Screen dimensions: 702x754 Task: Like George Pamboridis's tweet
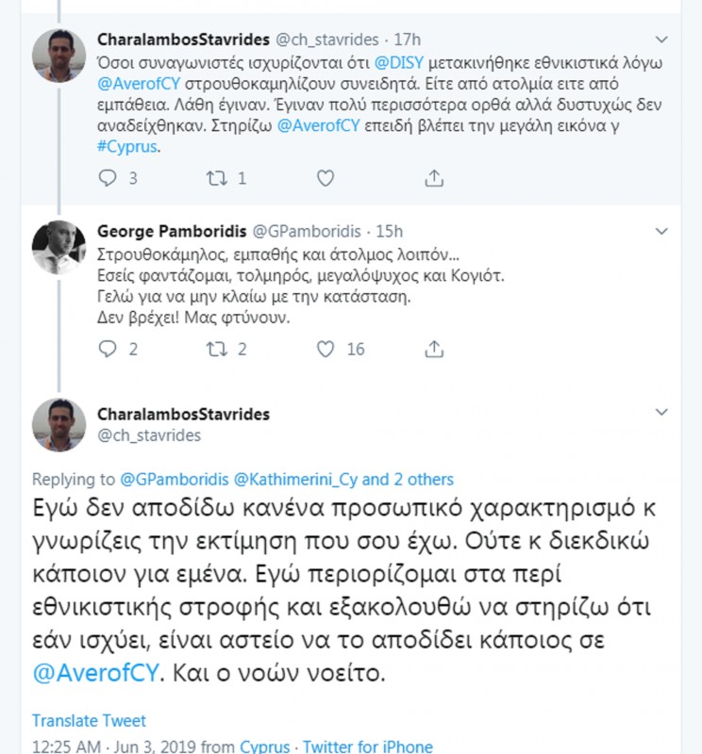(x=326, y=349)
